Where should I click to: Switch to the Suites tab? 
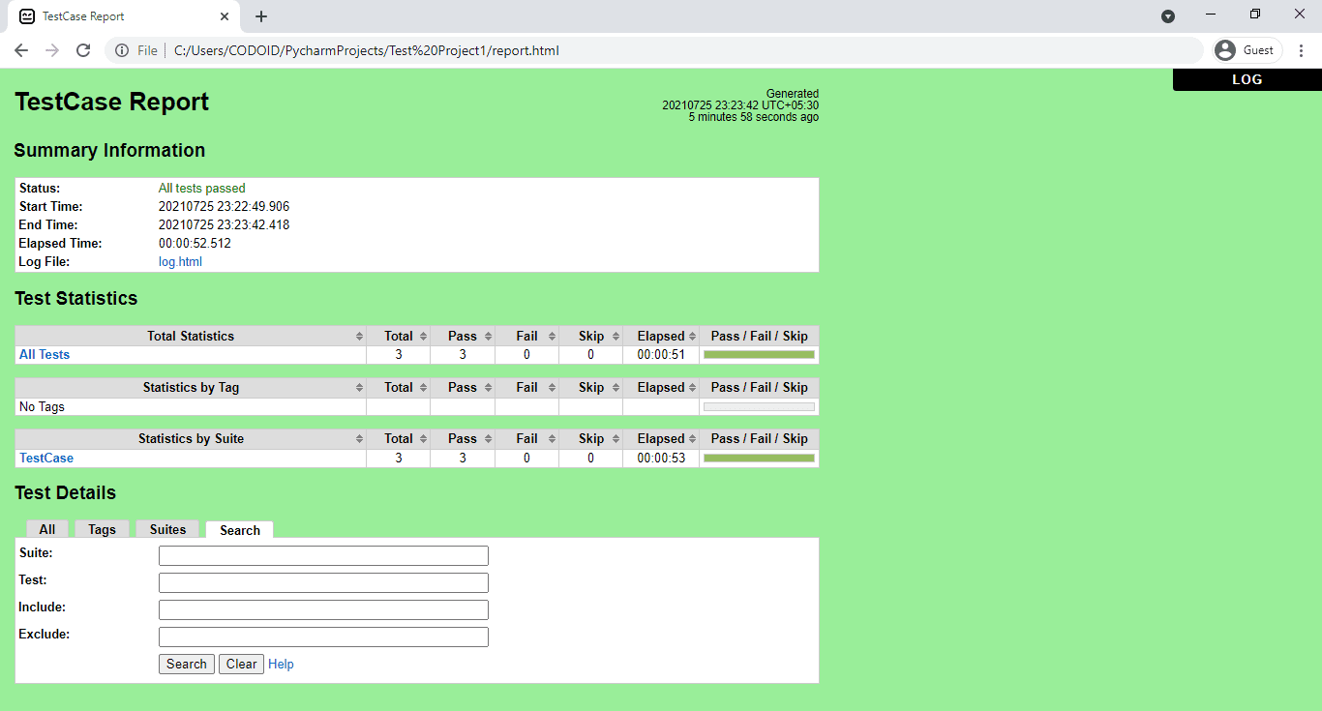coord(166,529)
